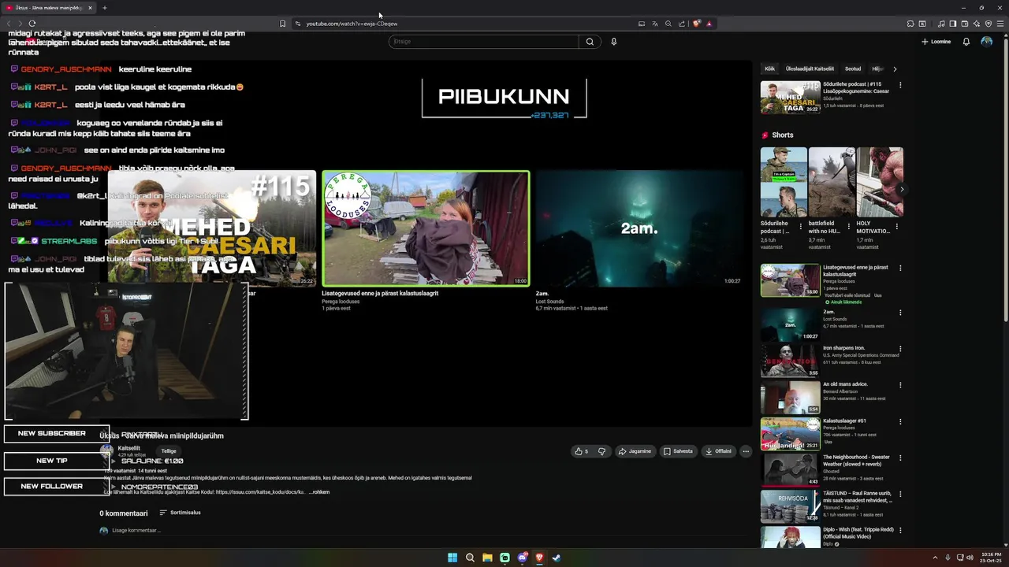Viewport: 1009px width, 567px height.
Task: Open the browser extensions puzzle icon
Action: (910, 24)
